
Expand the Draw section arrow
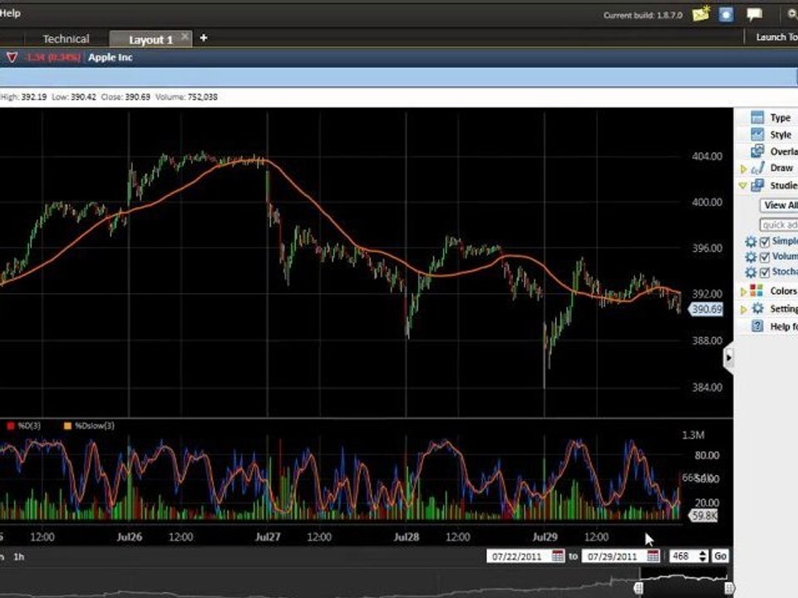(x=743, y=169)
